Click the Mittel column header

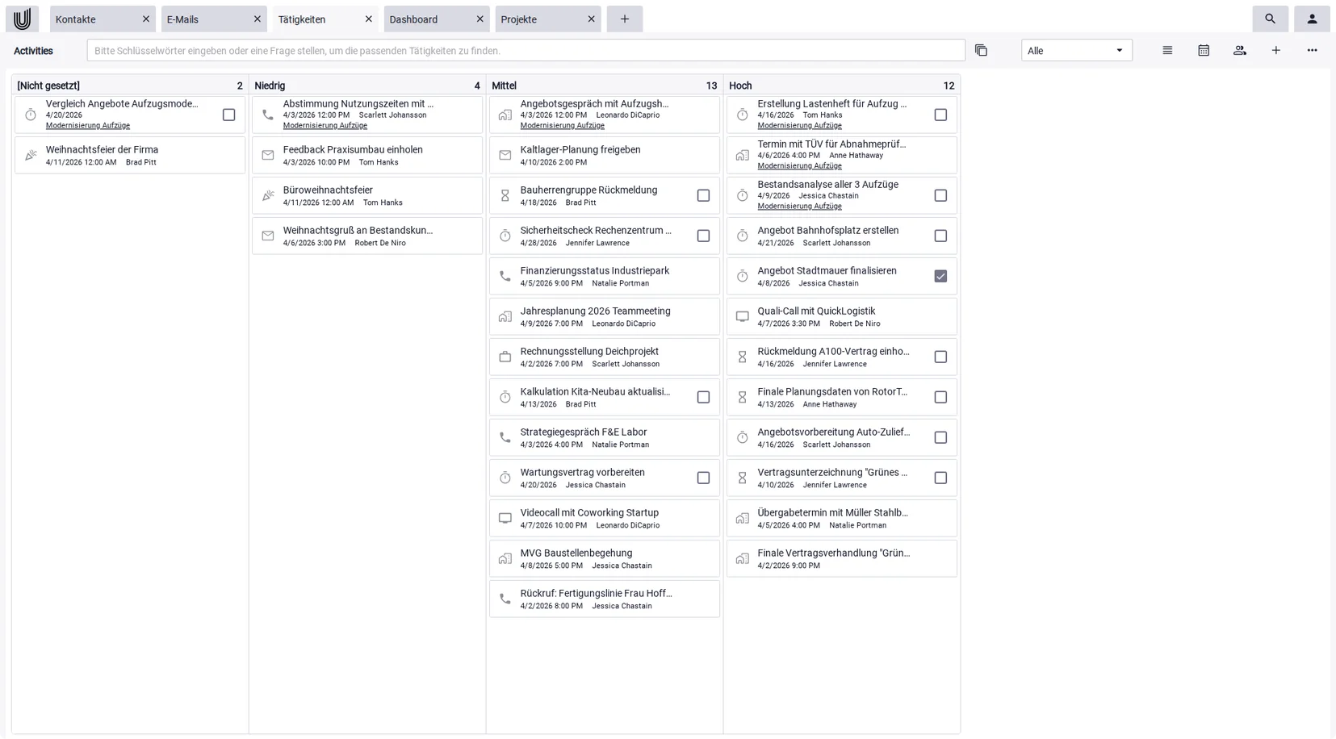[605, 86]
